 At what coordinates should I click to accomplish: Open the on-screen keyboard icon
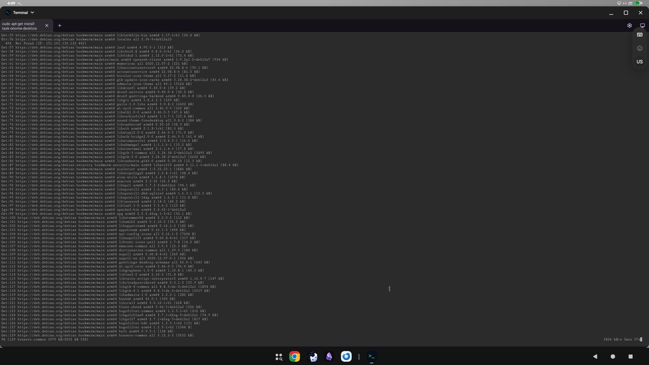click(x=640, y=35)
